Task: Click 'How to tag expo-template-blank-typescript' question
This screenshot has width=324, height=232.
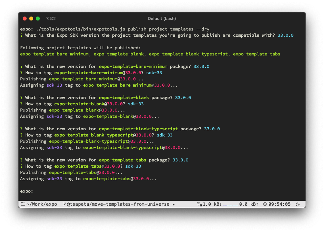Action: [87, 135]
